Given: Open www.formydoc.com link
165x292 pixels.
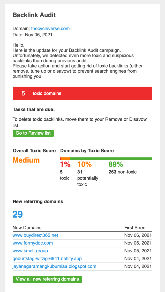Looking at the screenshot, I should tap(33, 243).
